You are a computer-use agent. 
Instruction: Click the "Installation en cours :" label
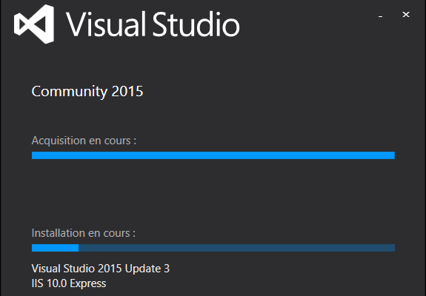tap(84, 233)
